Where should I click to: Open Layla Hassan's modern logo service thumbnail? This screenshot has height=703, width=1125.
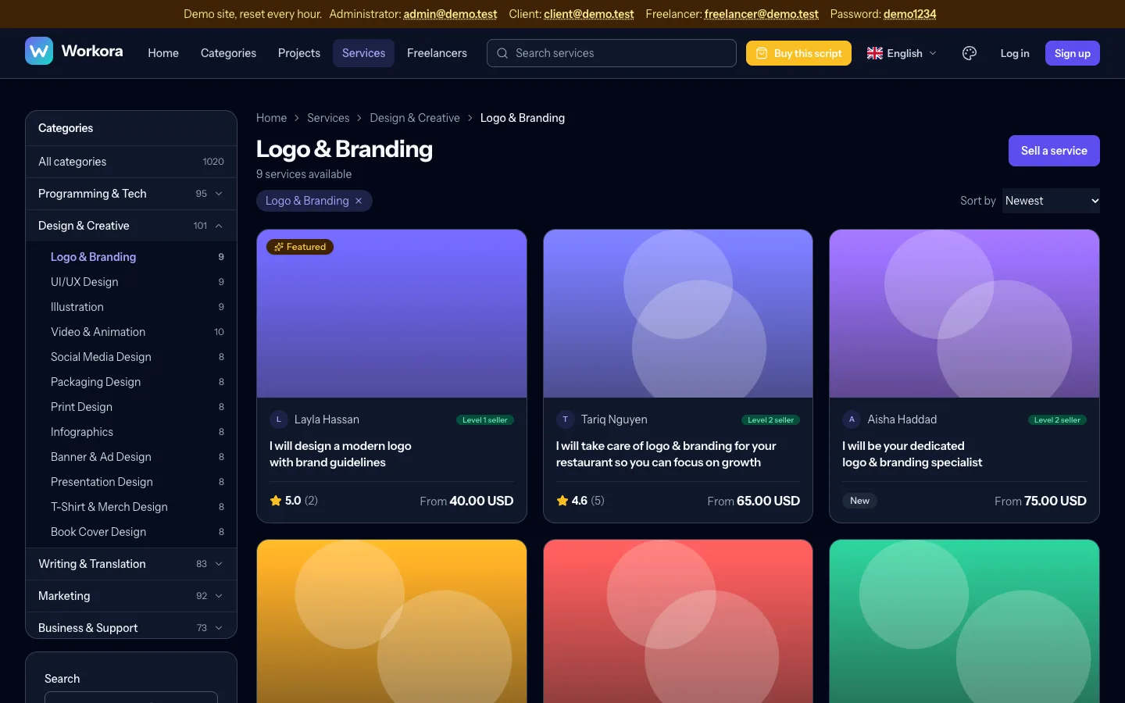coord(391,313)
